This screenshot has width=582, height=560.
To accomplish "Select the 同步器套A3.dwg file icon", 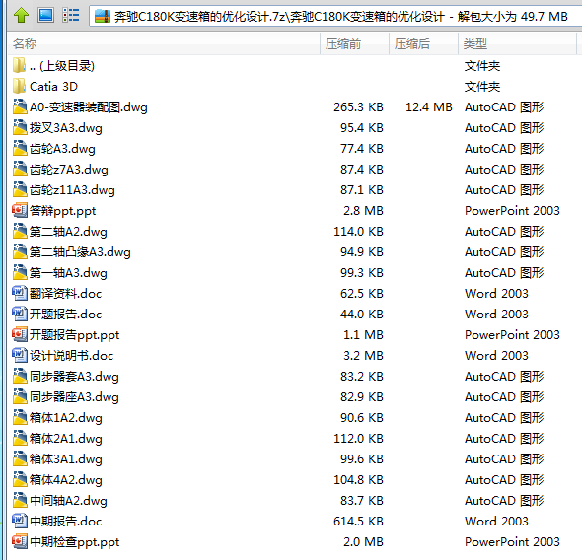I will click(20, 376).
